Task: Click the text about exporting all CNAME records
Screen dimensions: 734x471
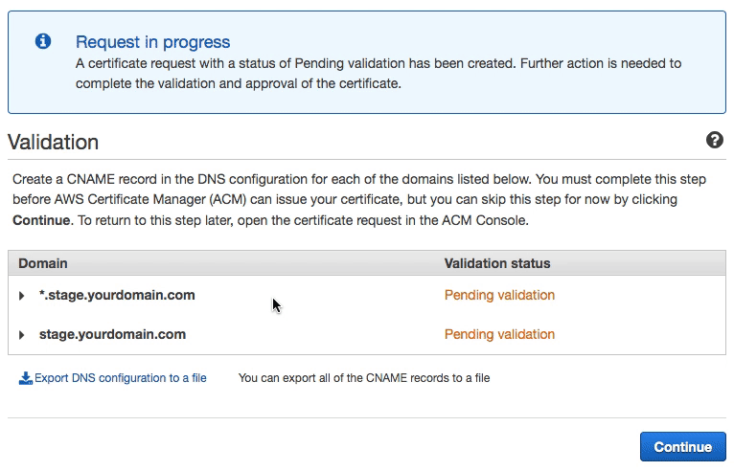Action: [364, 378]
